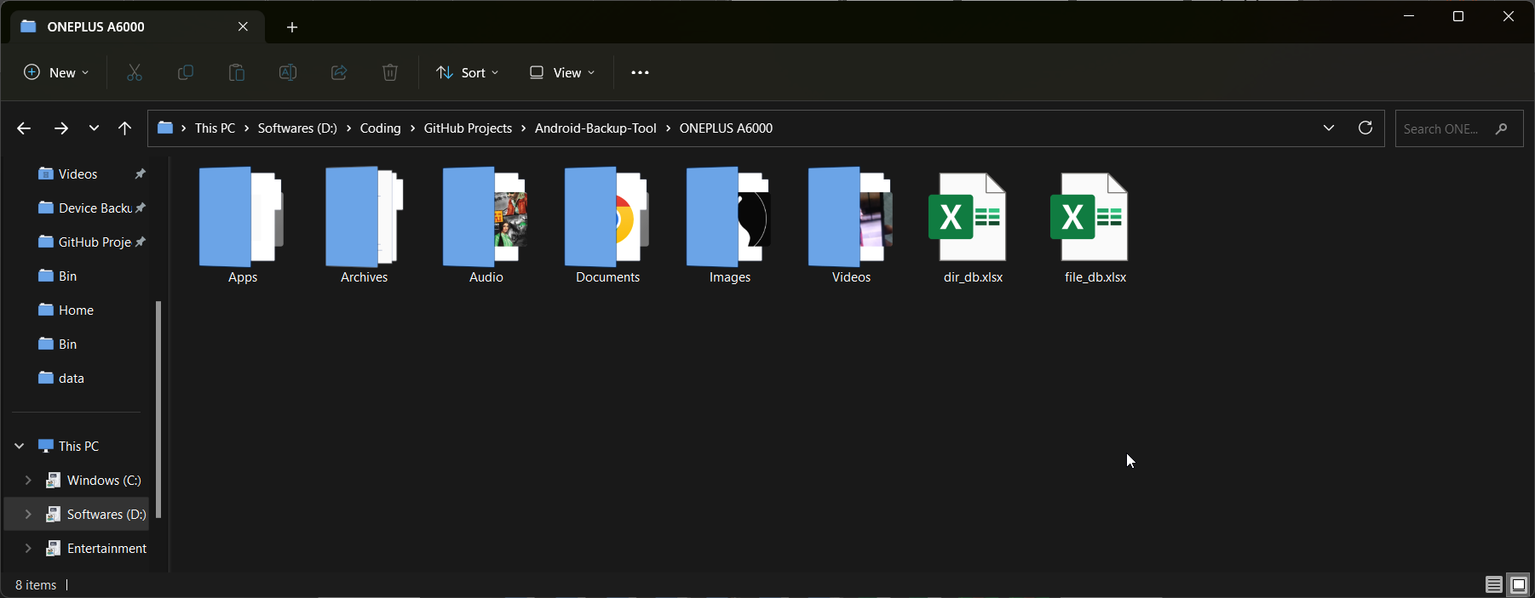
Task: Open the Sort dropdown menu
Action: click(468, 73)
